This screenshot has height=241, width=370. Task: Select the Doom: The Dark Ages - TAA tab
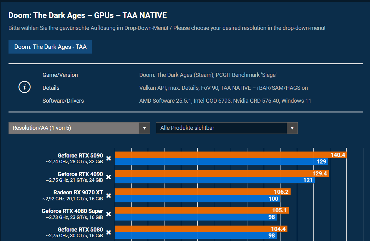point(50,47)
